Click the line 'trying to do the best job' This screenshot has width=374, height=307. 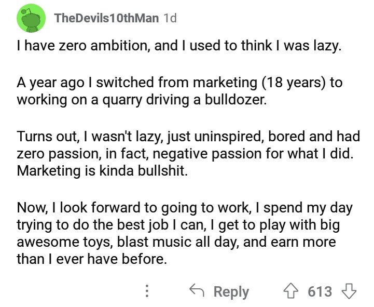click(178, 225)
